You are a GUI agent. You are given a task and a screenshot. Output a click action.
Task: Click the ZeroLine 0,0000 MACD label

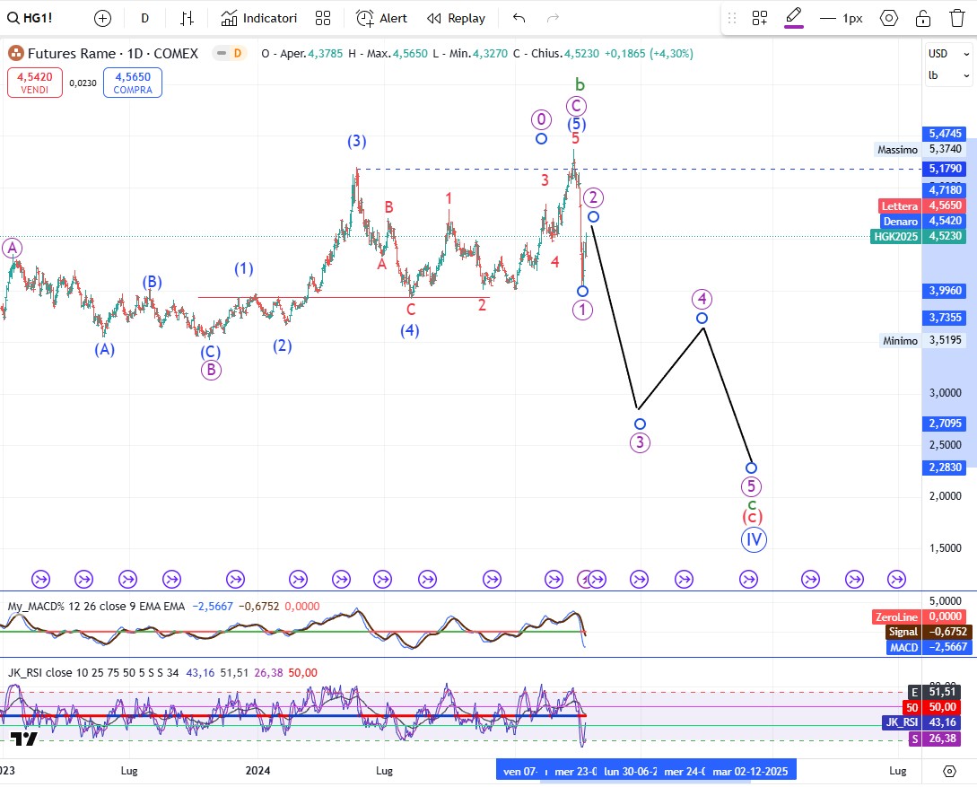[920, 616]
